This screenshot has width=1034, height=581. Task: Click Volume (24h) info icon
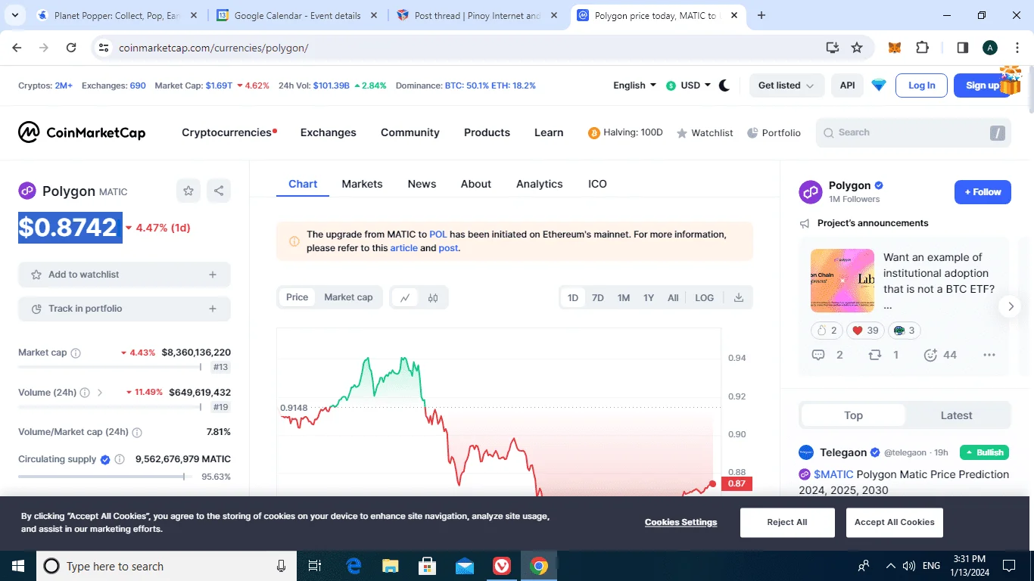pyautogui.click(x=85, y=393)
